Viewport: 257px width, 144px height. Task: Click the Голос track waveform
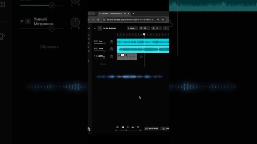tap(143, 42)
